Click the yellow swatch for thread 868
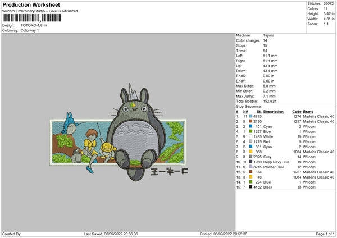The height and width of the screenshot is (238, 337). 251,152
